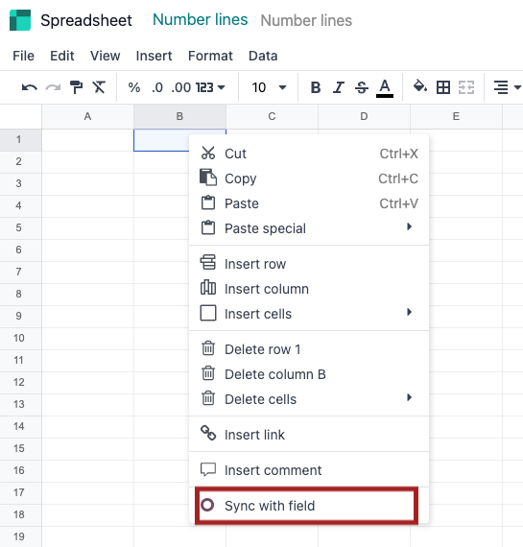Click the clear formatting icon

click(x=99, y=87)
